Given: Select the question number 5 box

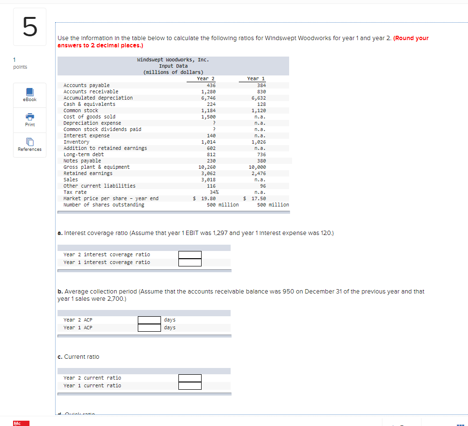Looking at the screenshot, I should point(29,27).
